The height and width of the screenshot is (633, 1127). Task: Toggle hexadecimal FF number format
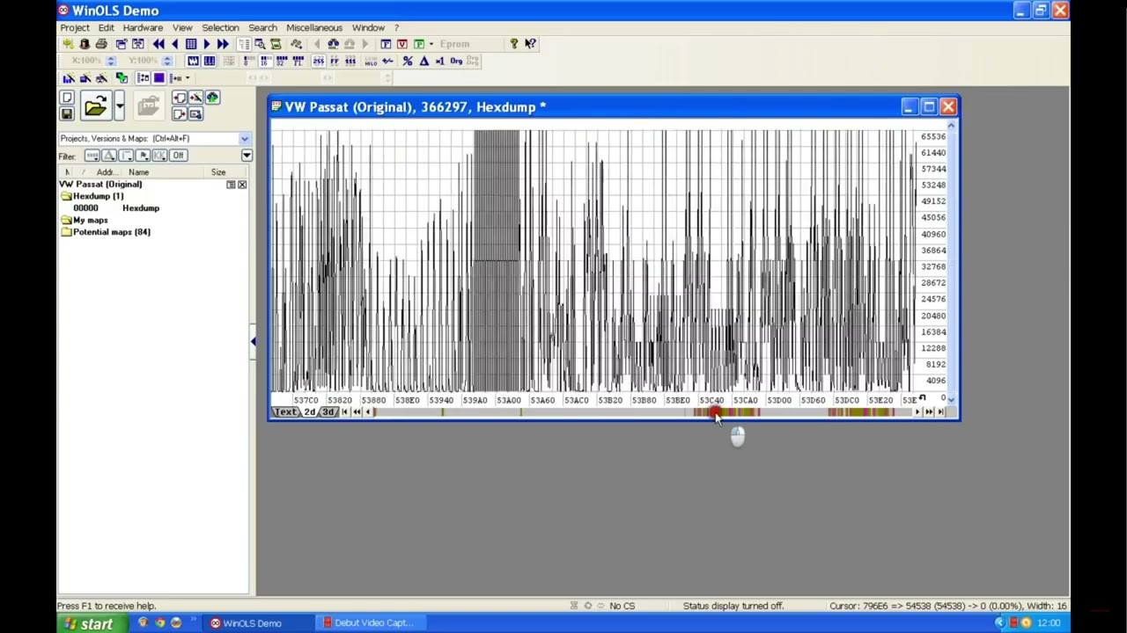coord(334,61)
